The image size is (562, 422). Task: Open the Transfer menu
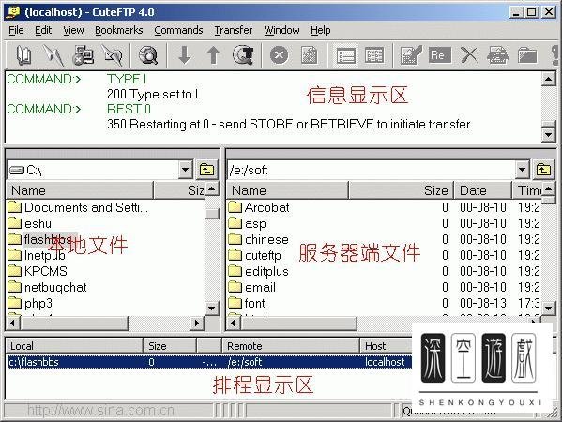234,30
